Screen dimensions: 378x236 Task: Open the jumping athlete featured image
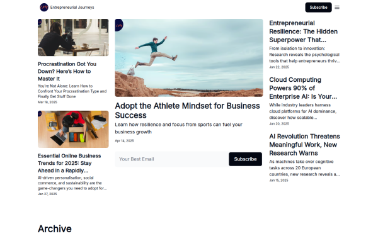click(189, 58)
